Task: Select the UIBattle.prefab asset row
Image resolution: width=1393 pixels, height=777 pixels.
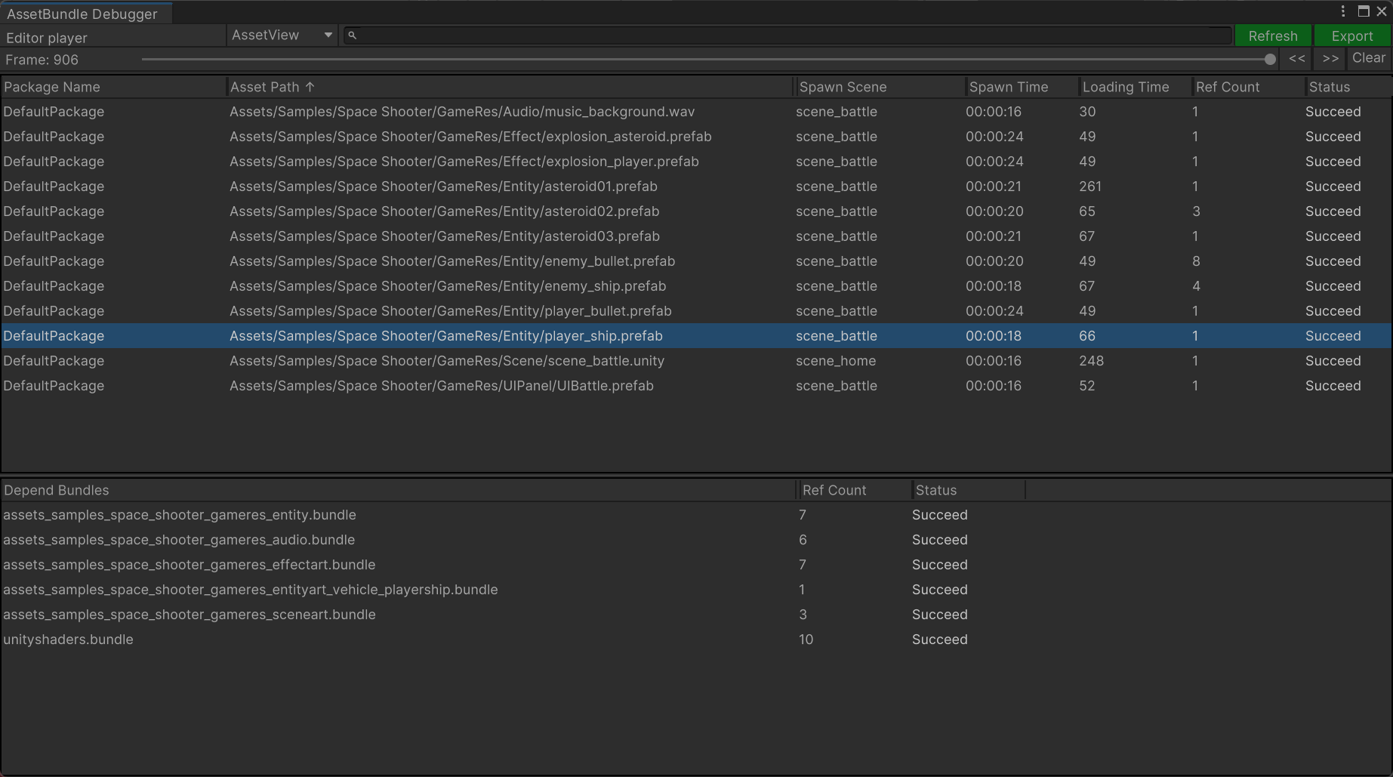Action: (696, 386)
